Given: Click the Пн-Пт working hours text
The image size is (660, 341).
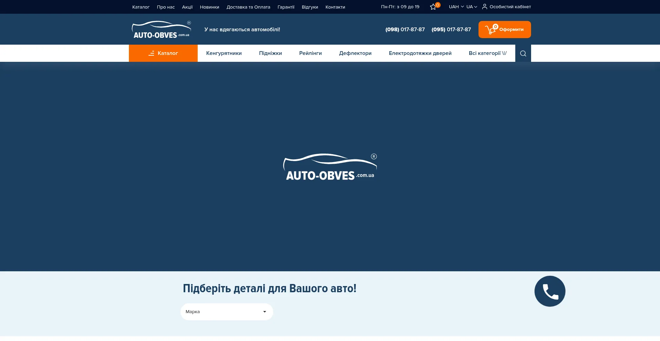Looking at the screenshot, I should pyautogui.click(x=400, y=7).
